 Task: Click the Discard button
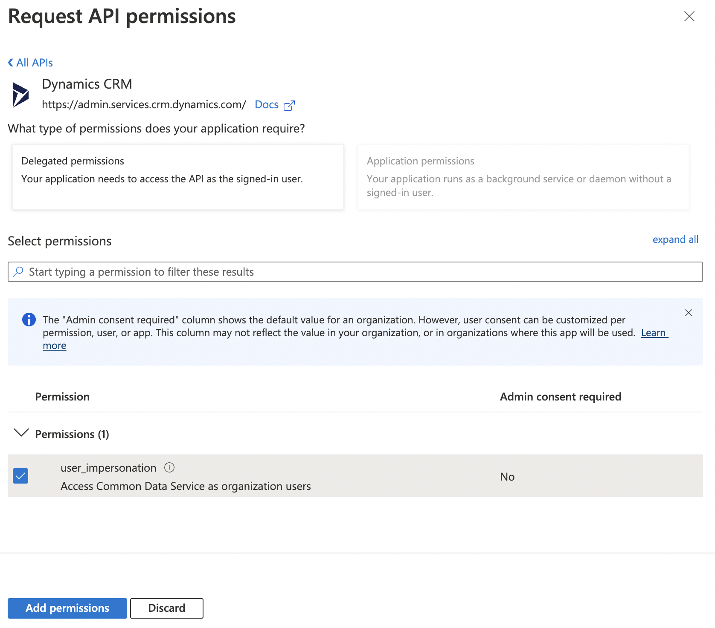pyautogui.click(x=167, y=608)
